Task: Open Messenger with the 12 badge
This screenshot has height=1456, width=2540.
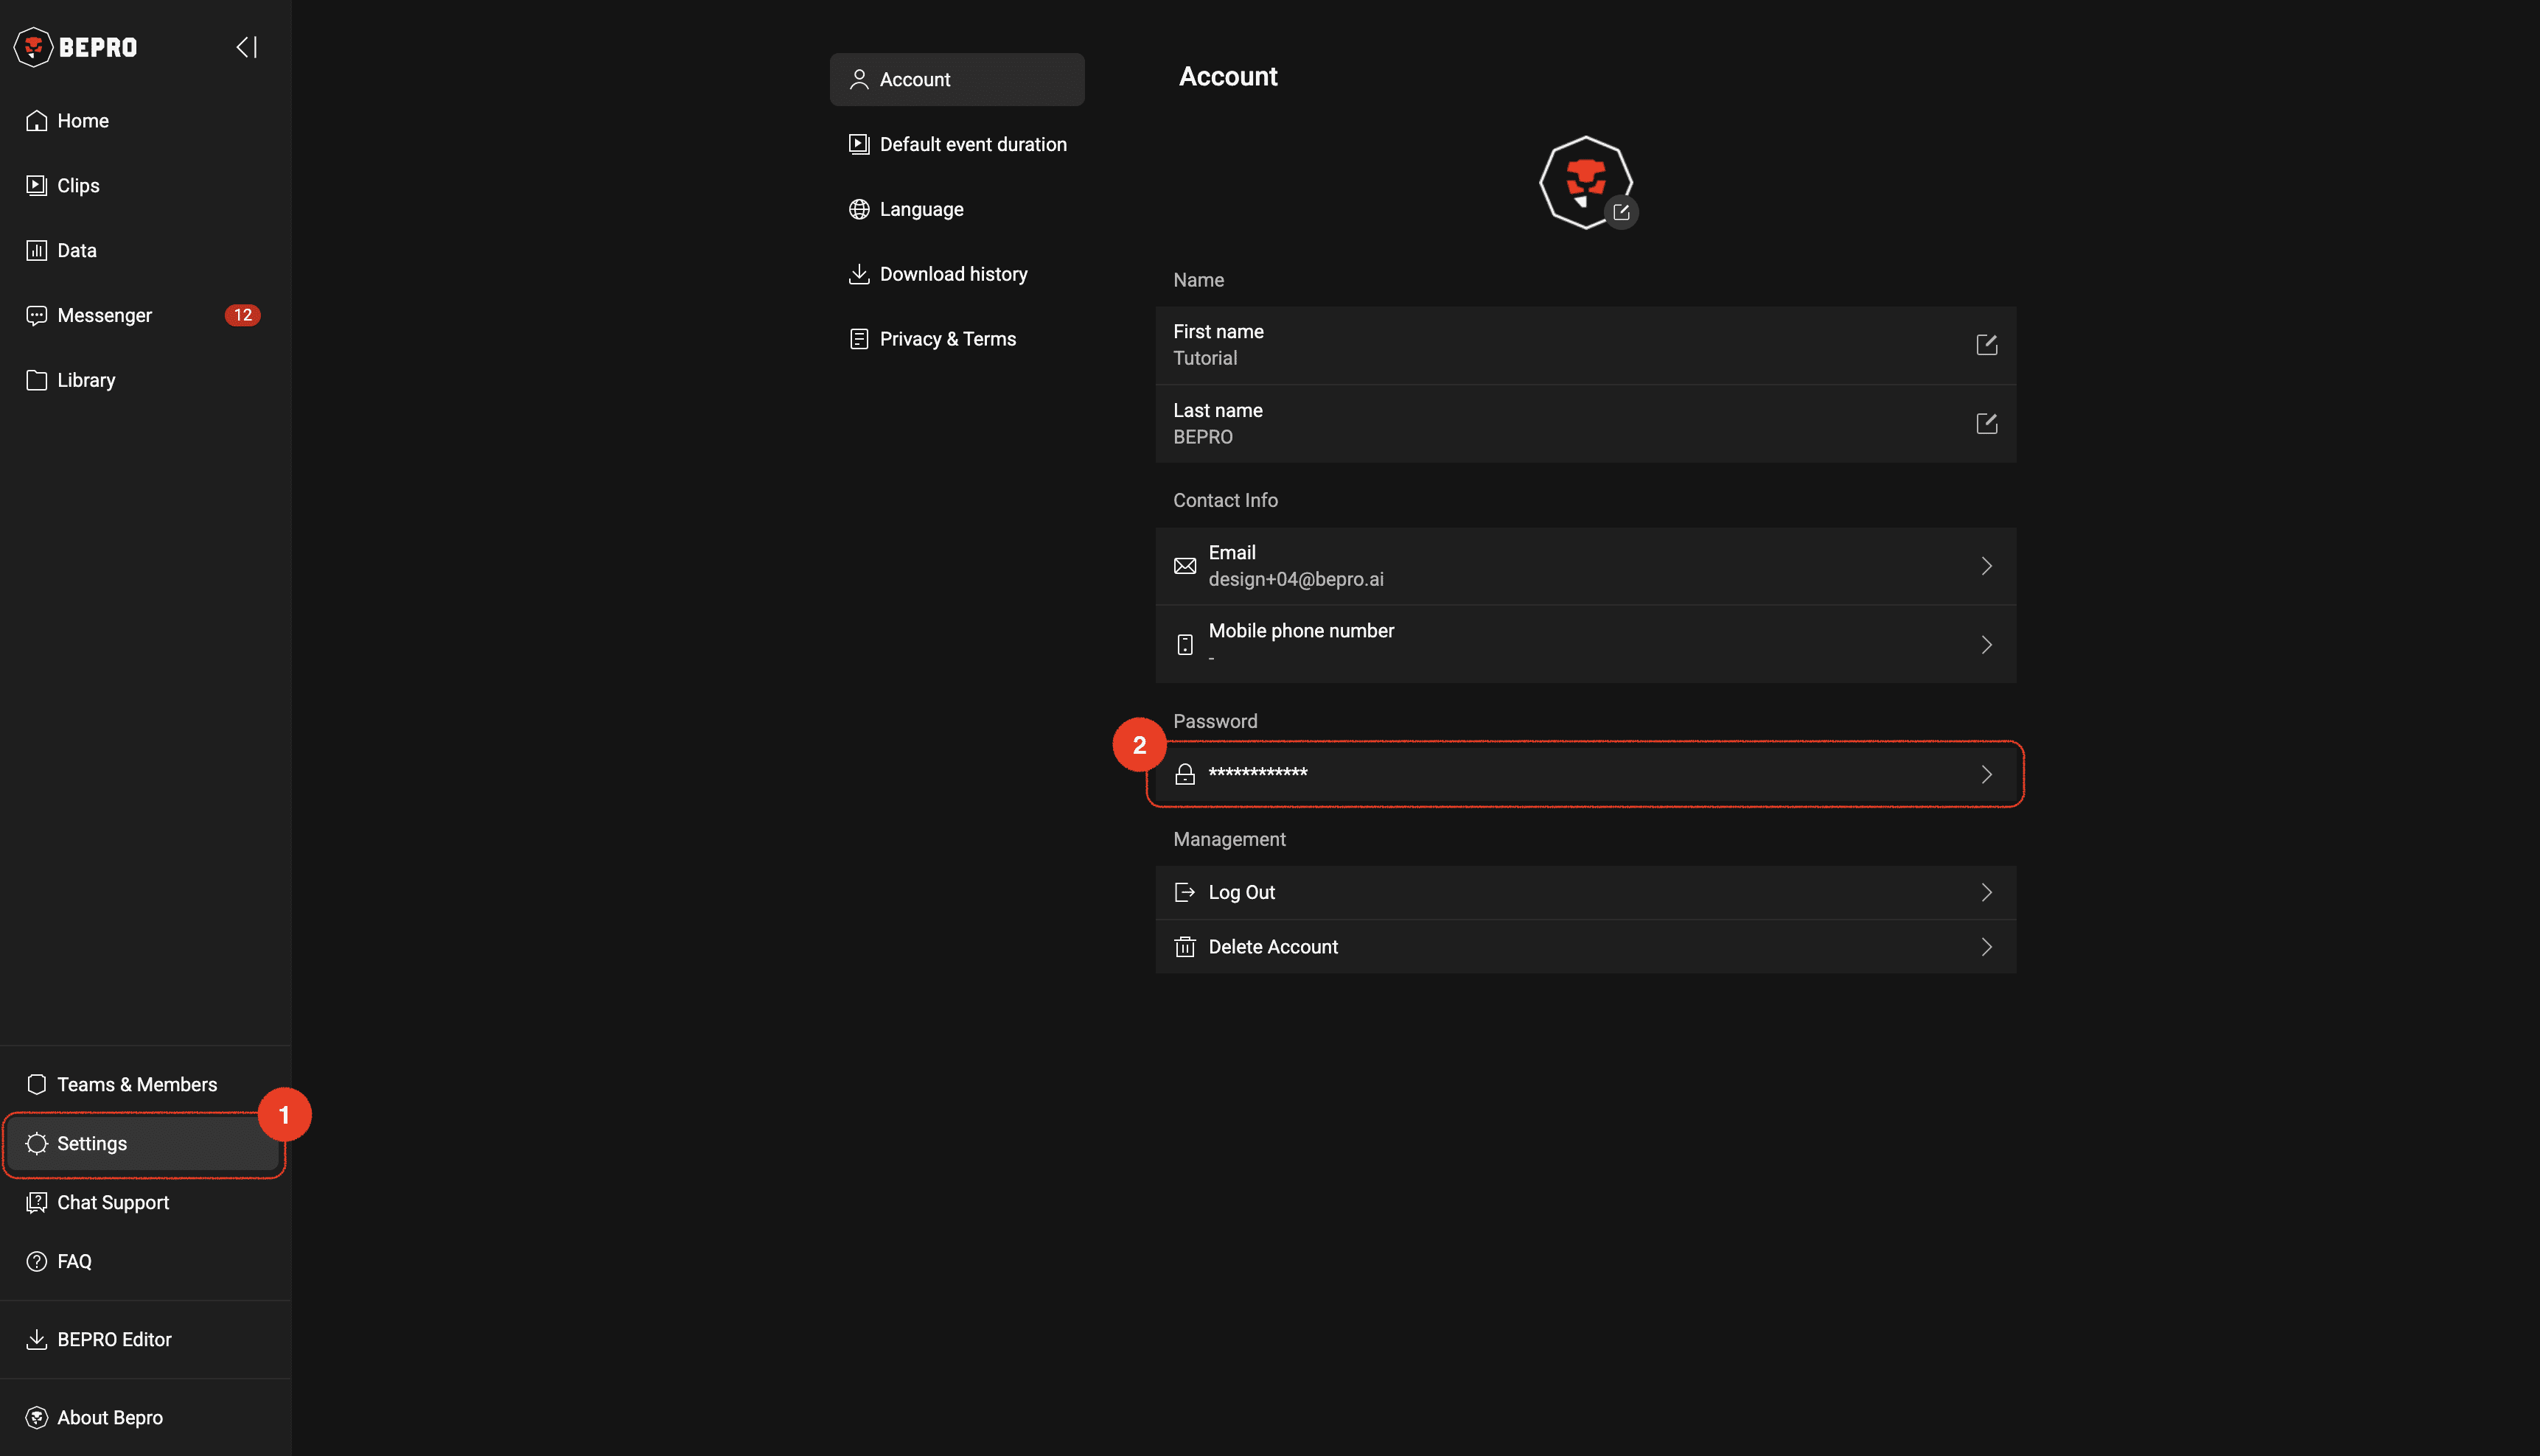Action: tap(104, 315)
